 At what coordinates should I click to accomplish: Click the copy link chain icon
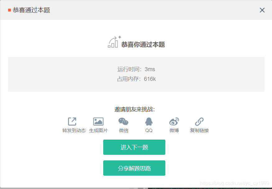(199, 121)
